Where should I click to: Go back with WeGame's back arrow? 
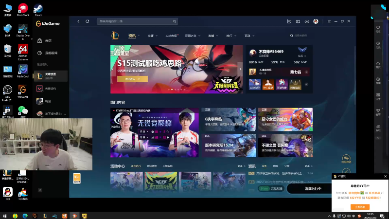78,21
